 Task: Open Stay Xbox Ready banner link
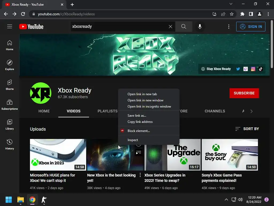tap(216, 69)
